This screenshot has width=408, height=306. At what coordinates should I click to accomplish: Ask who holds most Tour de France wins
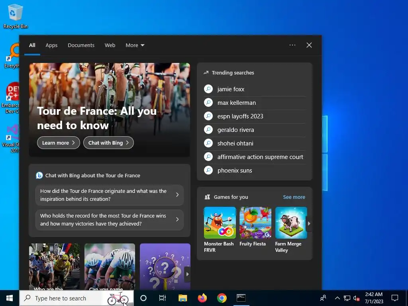click(x=110, y=220)
